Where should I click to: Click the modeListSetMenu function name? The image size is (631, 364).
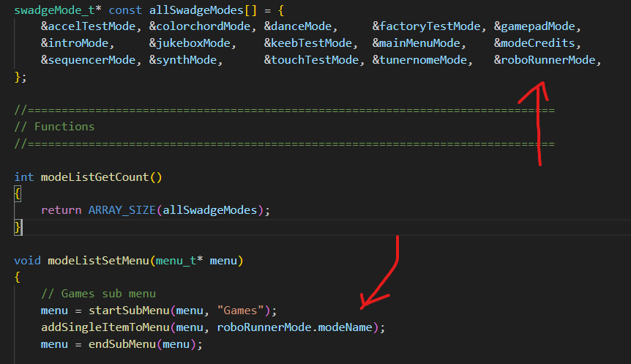point(98,261)
